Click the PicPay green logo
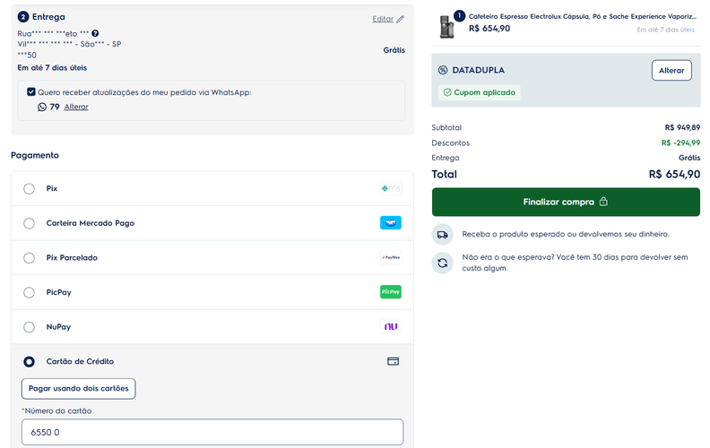The width and height of the screenshot is (710, 448). (x=391, y=292)
